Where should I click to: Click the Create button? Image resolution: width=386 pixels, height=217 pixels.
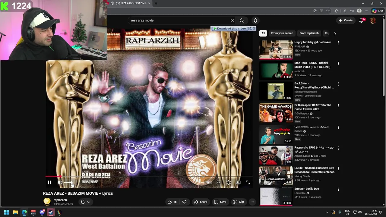tap(346, 20)
